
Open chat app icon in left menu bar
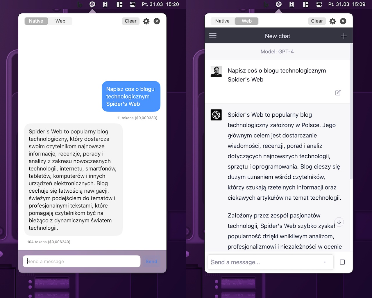point(92,4)
